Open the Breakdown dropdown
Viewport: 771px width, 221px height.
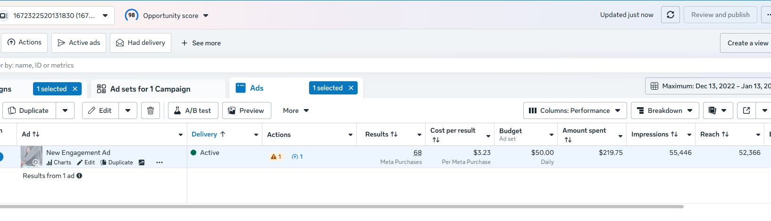tap(664, 110)
